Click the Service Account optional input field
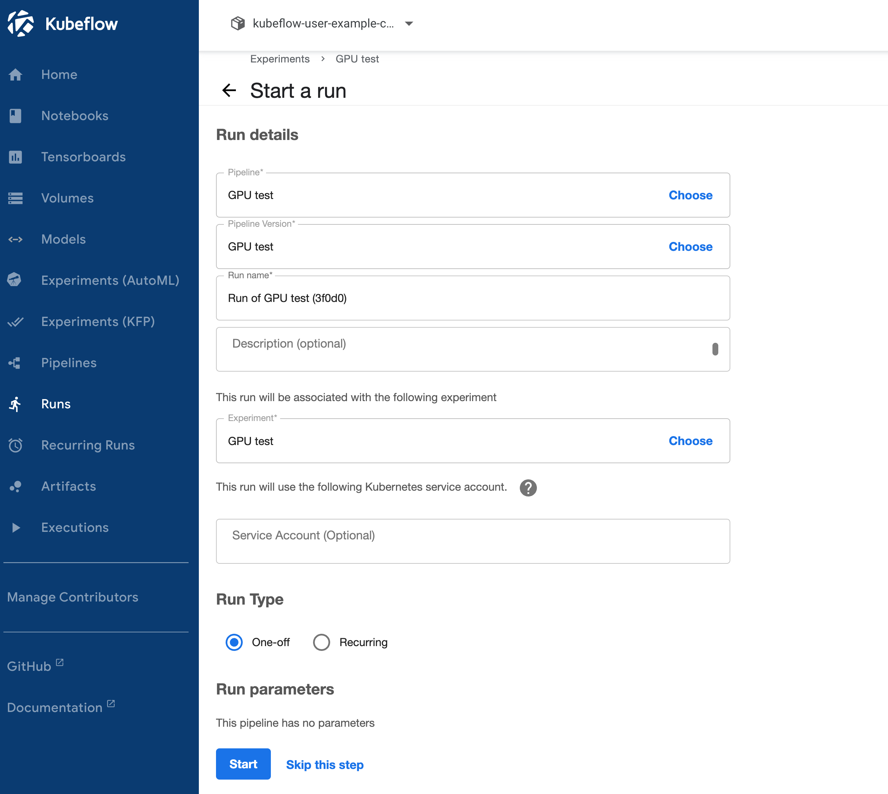This screenshot has width=888, height=794. click(472, 541)
